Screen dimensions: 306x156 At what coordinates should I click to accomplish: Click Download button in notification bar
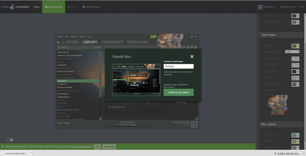tap(109, 147)
